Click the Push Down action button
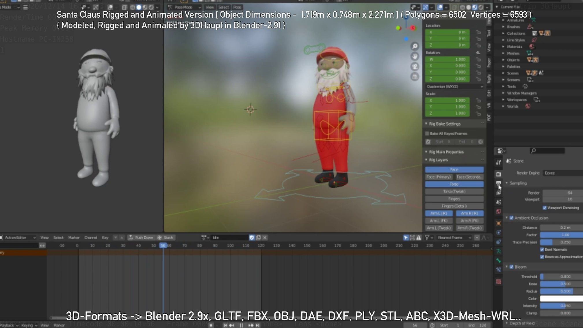 point(141,238)
